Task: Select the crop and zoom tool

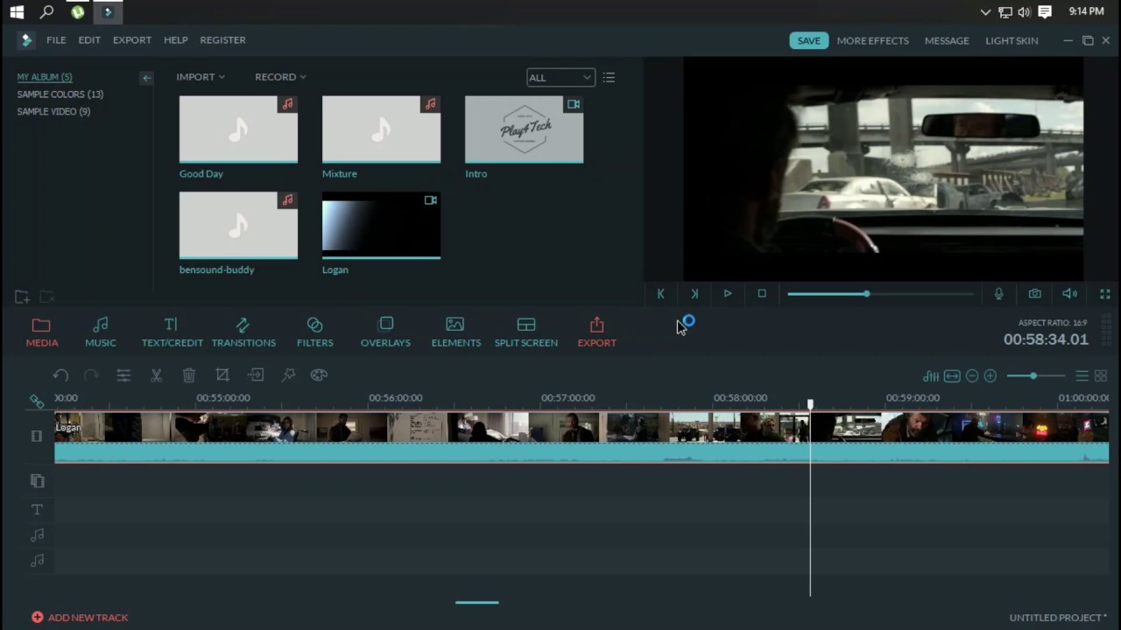Action: point(222,375)
